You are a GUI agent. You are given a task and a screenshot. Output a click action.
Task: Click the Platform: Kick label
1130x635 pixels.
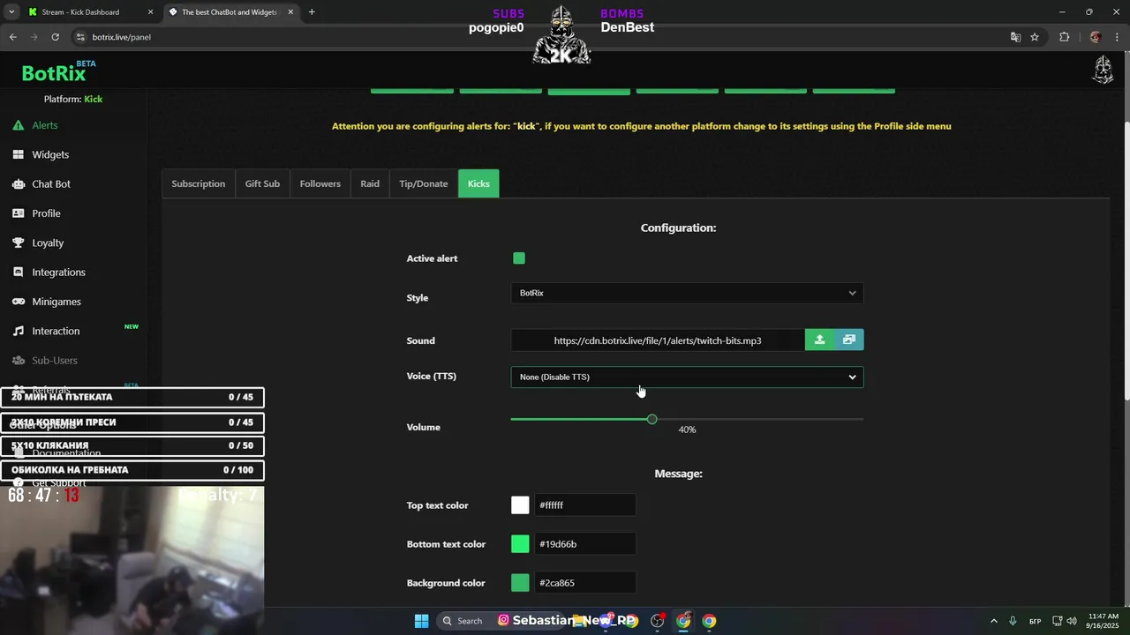[73, 99]
